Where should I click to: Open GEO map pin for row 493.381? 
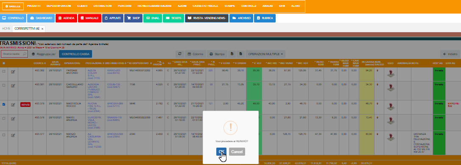tap(391, 88)
